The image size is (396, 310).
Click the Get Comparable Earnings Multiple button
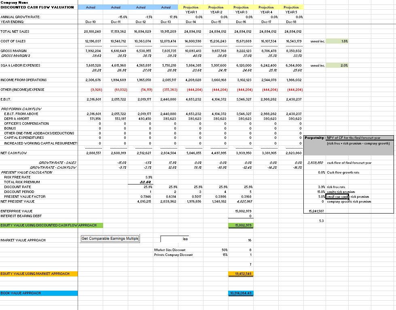click(110, 239)
